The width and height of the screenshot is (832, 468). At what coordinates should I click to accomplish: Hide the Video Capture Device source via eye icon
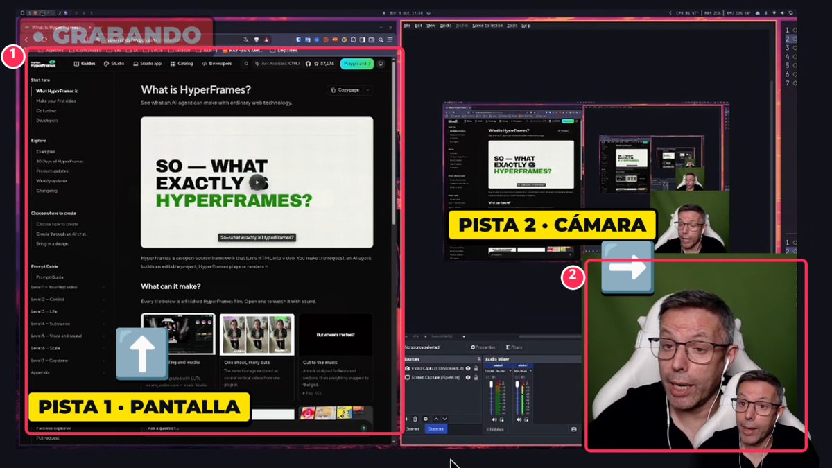pyautogui.click(x=468, y=368)
